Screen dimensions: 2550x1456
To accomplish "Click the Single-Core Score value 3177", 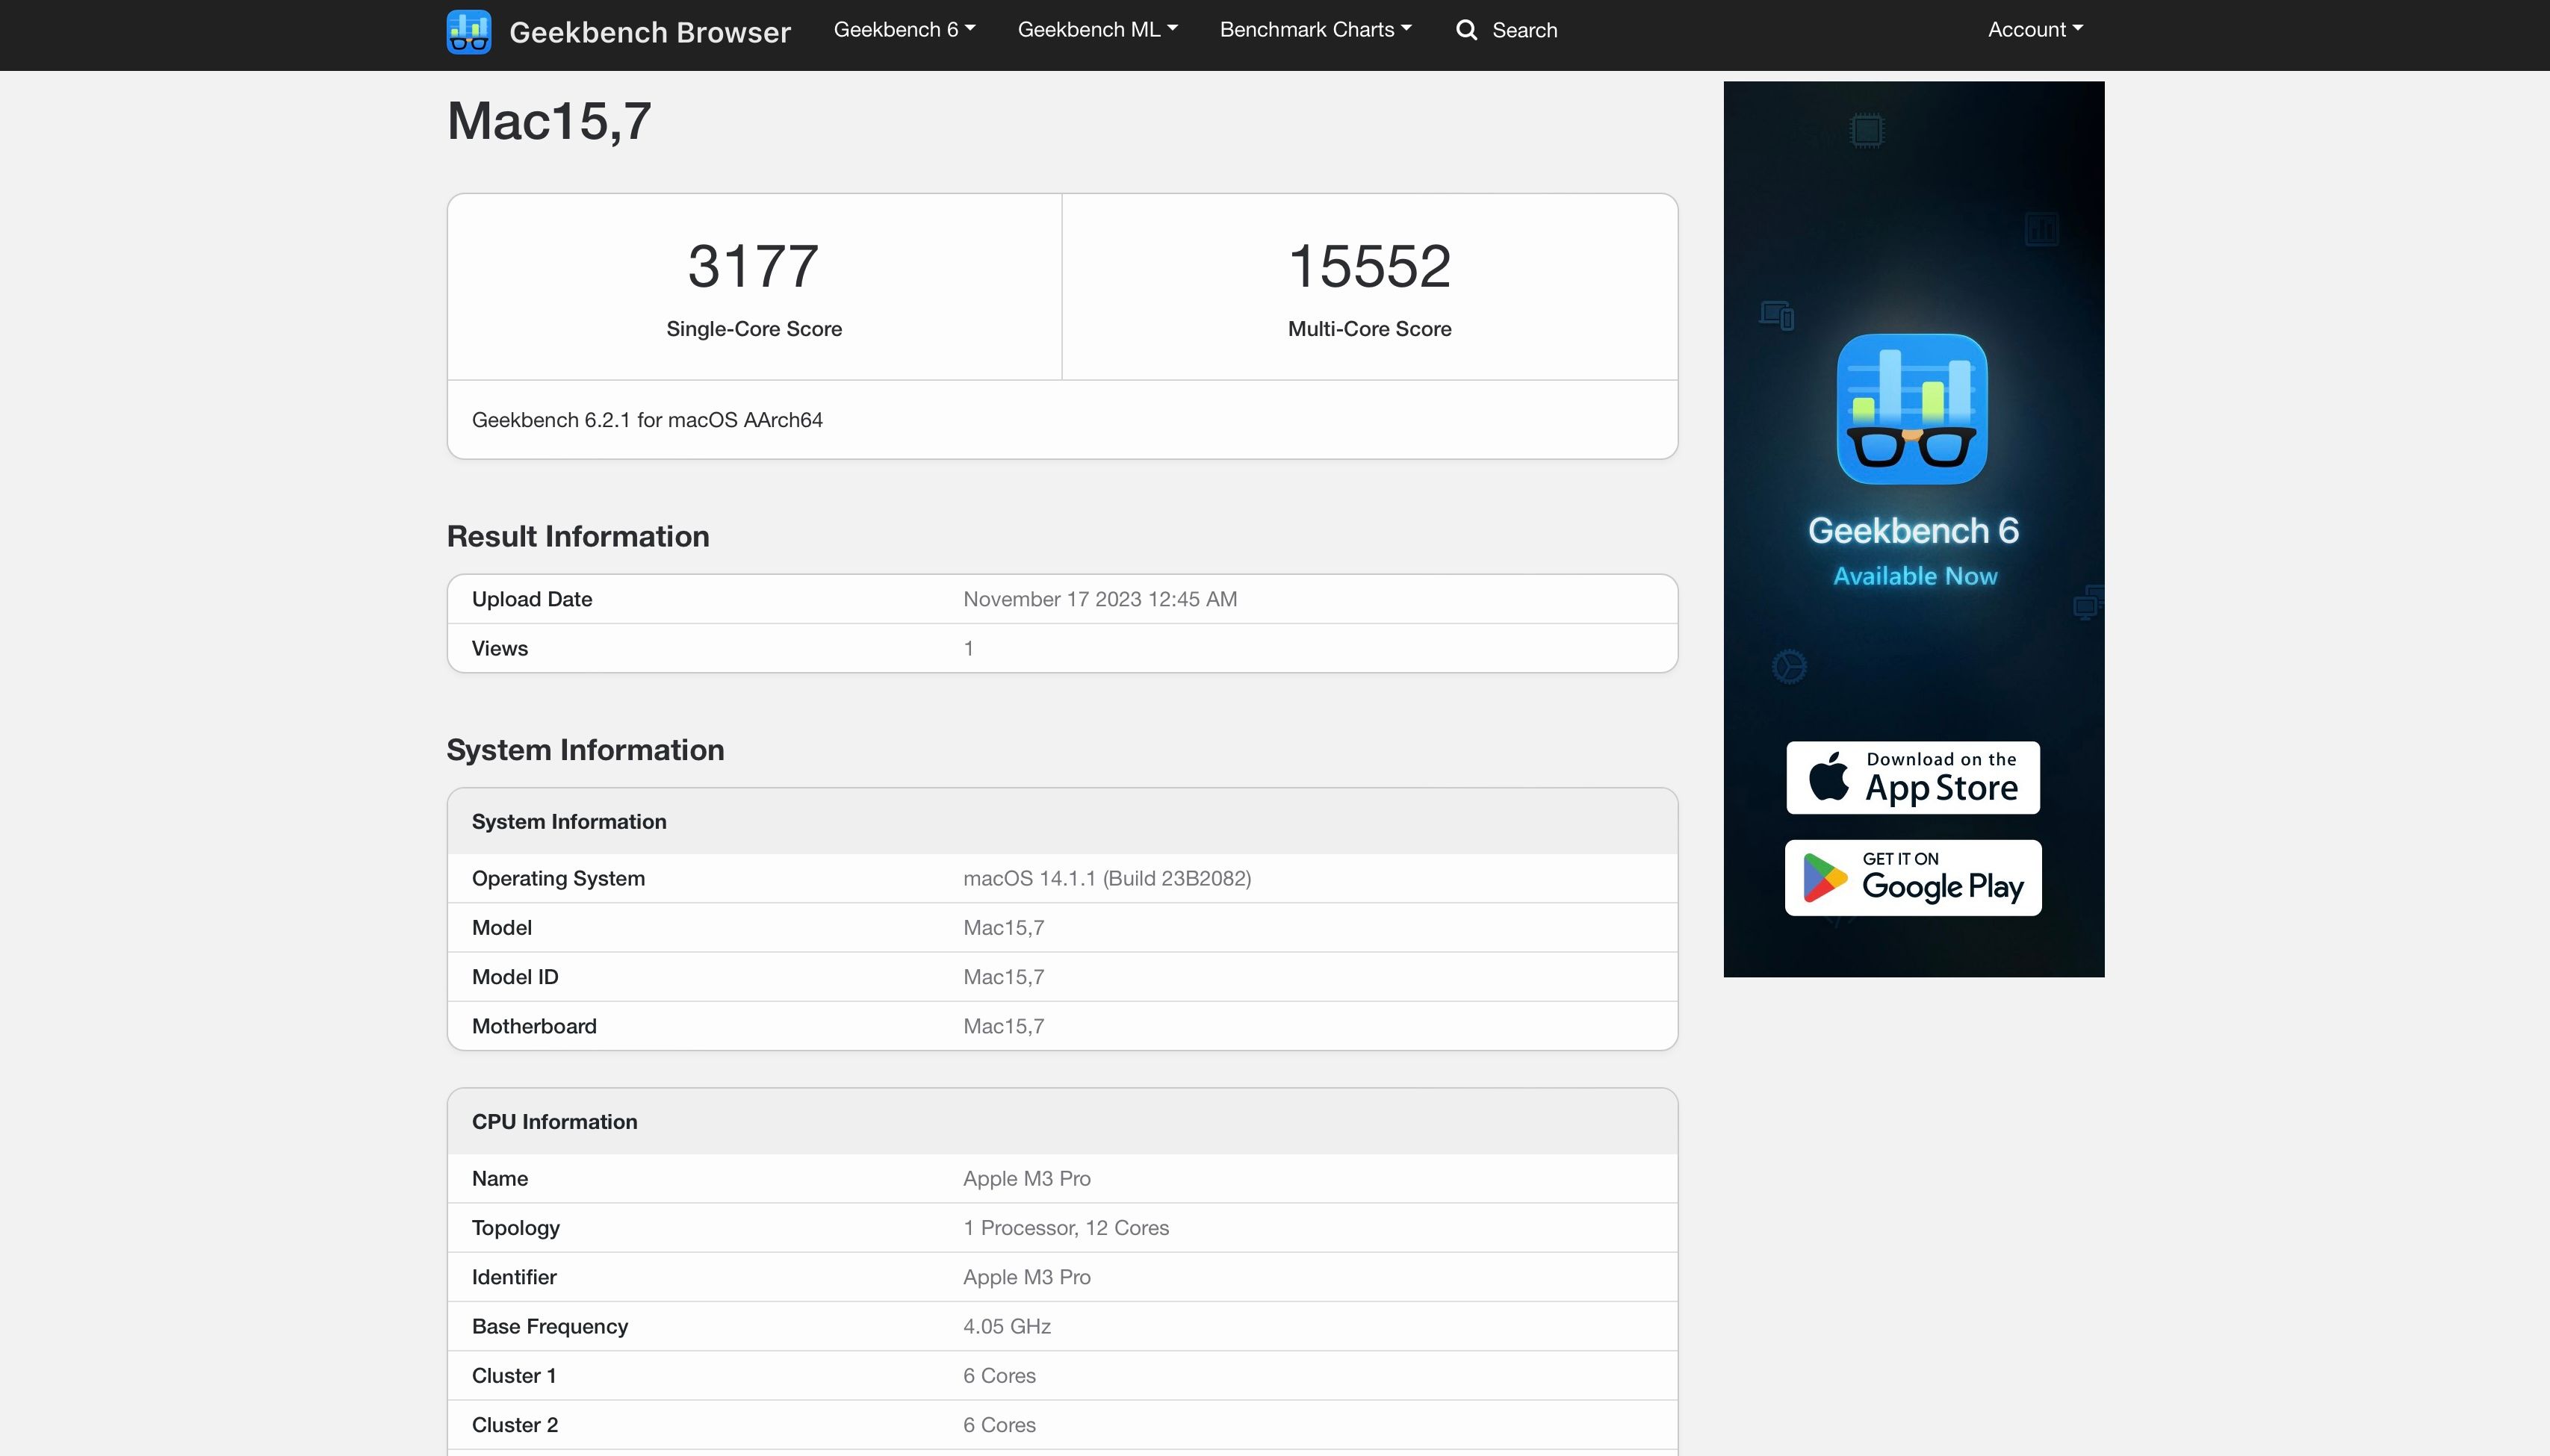I will pyautogui.click(x=754, y=265).
